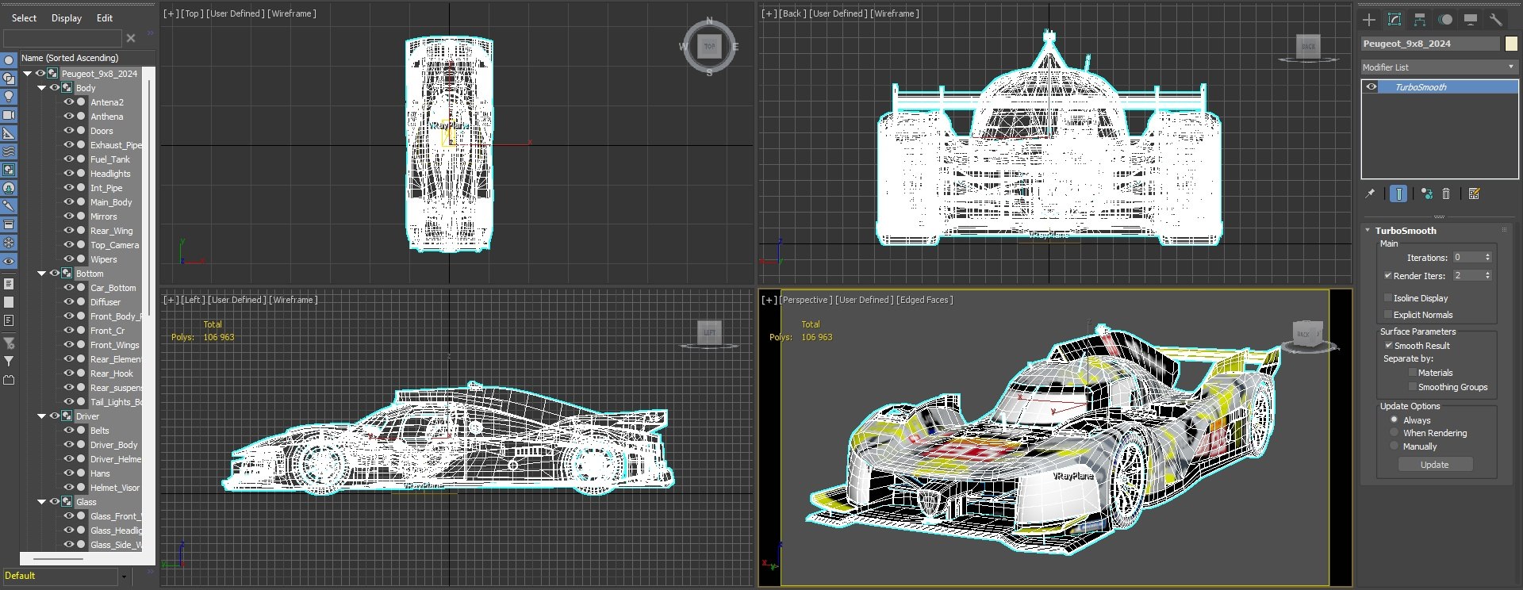Open the Display menu in Scene Explorer

click(67, 18)
